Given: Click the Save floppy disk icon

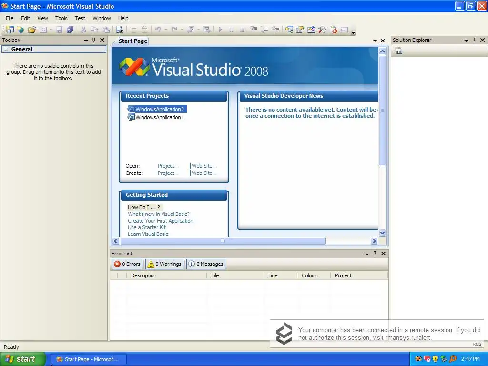Looking at the screenshot, I should pos(59,30).
